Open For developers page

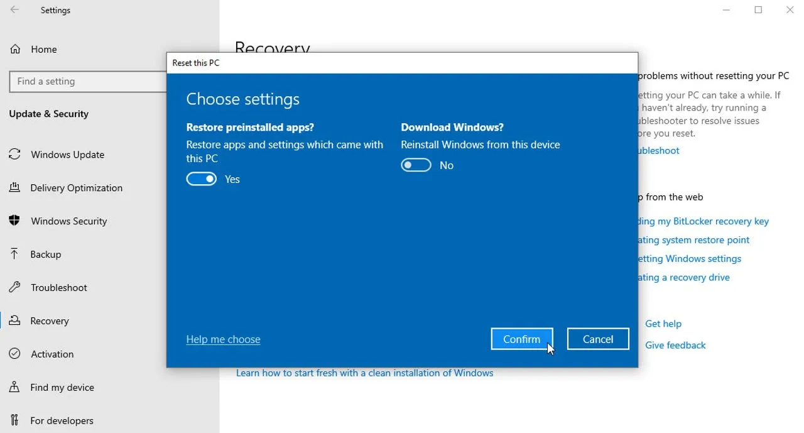(x=62, y=421)
